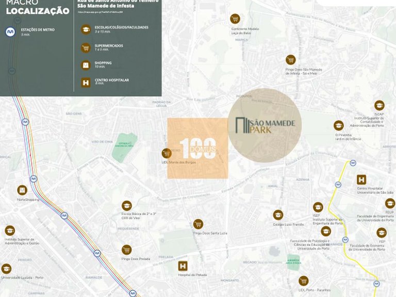
Task: Click the 'Centro Hospitalar' legend text
Action: 111,80
